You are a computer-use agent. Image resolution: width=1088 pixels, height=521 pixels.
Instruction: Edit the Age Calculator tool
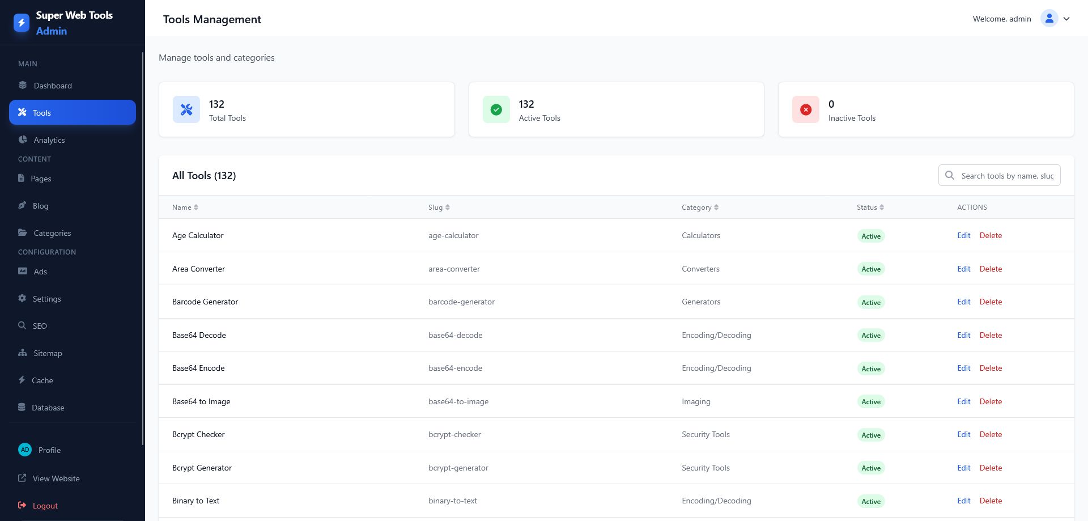tap(963, 235)
